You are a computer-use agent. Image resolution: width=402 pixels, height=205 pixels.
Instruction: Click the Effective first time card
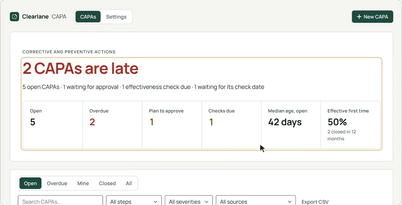click(350, 125)
